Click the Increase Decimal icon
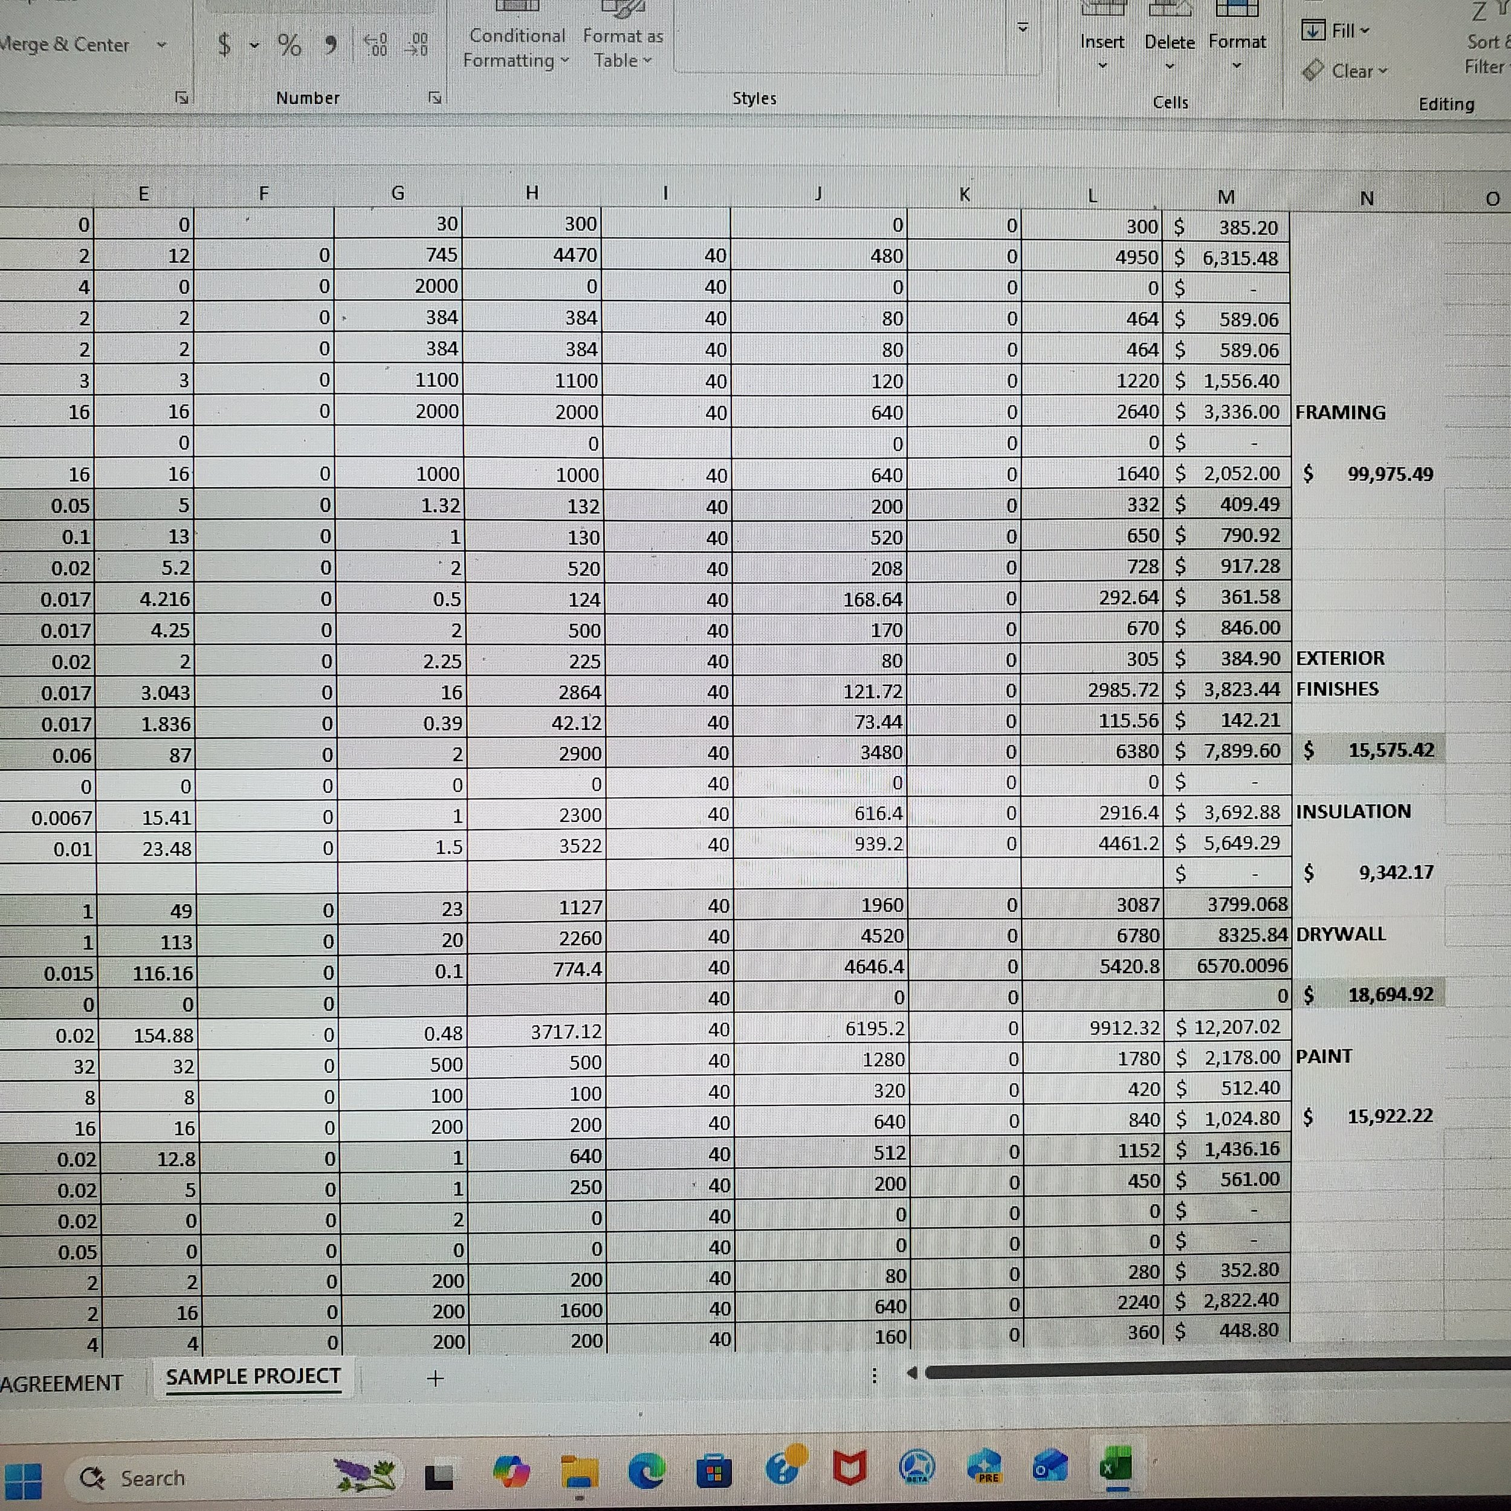This screenshot has width=1511, height=1511. (376, 45)
